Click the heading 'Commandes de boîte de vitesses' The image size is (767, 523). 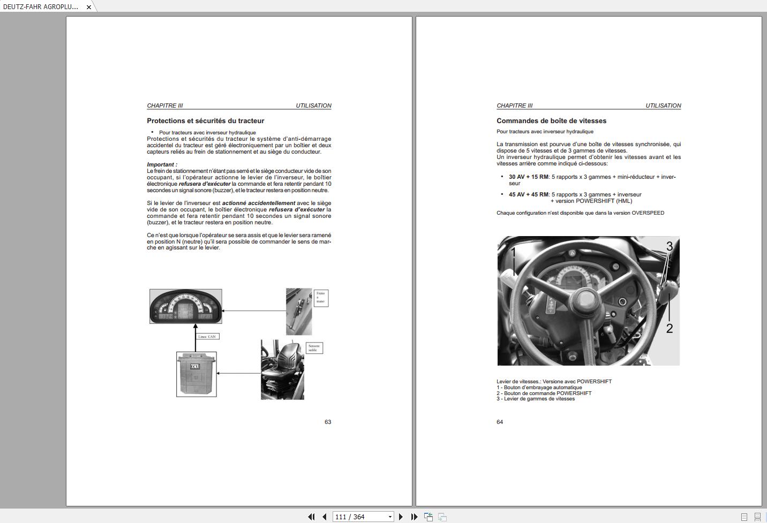(551, 121)
